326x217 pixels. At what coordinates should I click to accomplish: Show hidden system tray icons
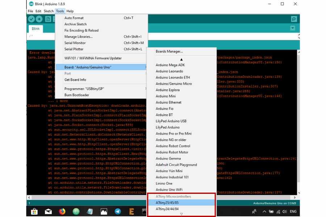click(x=264, y=212)
